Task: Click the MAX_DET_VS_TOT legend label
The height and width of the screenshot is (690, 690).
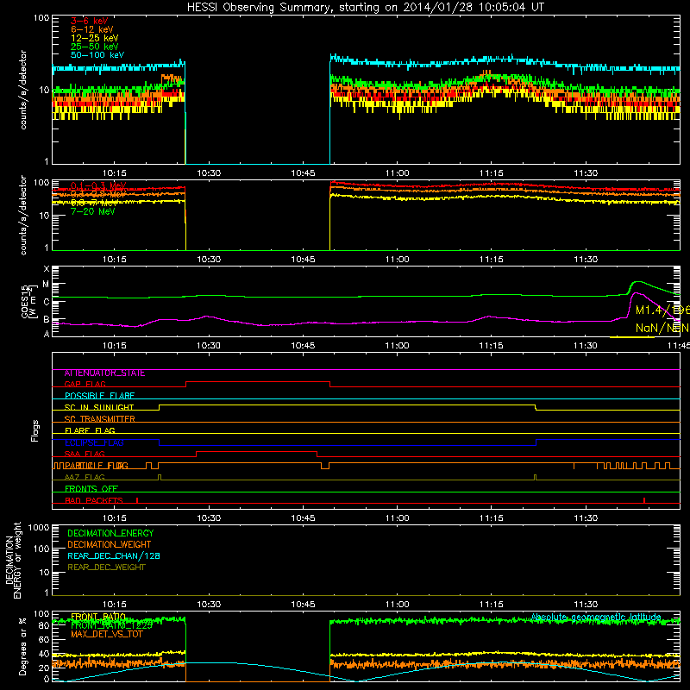Action: click(x=106, y=634)
